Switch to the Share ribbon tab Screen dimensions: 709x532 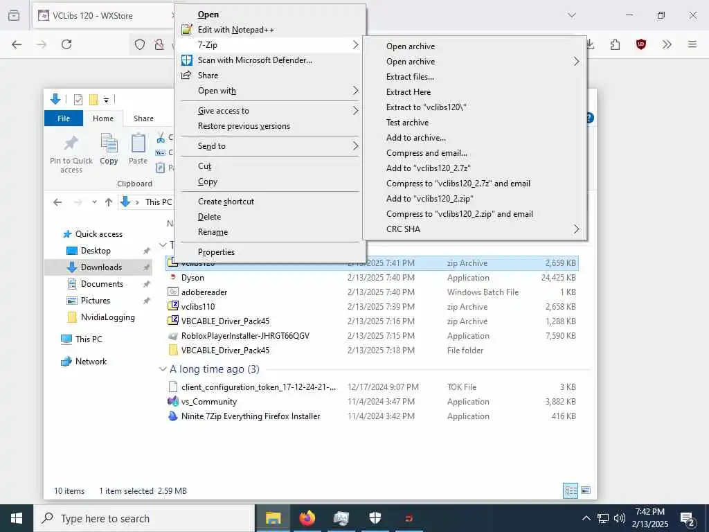[143, 118]
